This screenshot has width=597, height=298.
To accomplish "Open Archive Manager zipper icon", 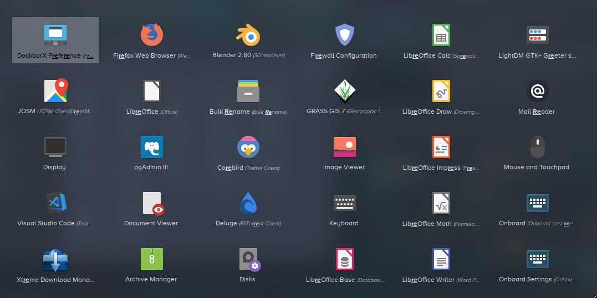I will [x=151, y=259].
